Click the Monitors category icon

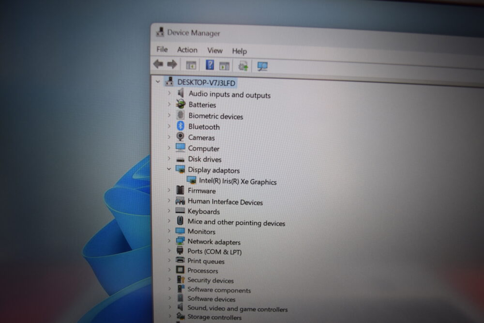point(180,231)
